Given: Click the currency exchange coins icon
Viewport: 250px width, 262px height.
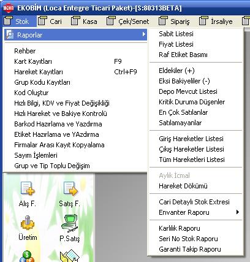Looking at the screenshot, I should (27, 256).
